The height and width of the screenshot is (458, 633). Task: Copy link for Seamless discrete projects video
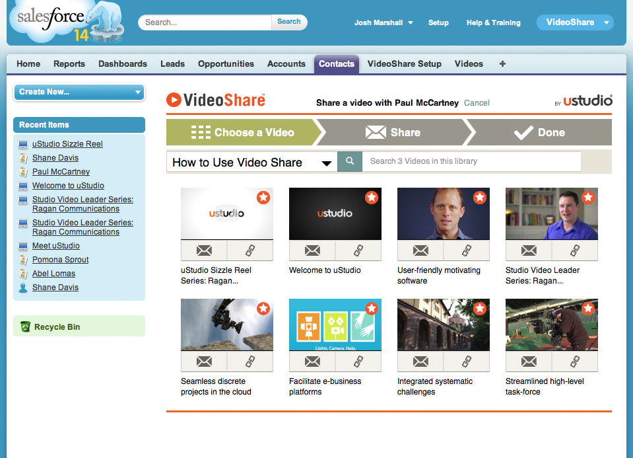250,362
